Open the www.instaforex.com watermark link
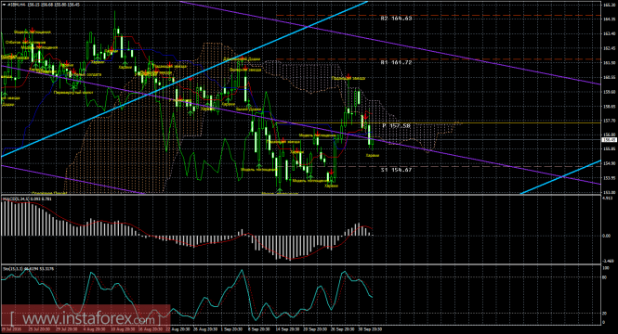The height and width of the screenshot is (334, 618). point(85,318)
